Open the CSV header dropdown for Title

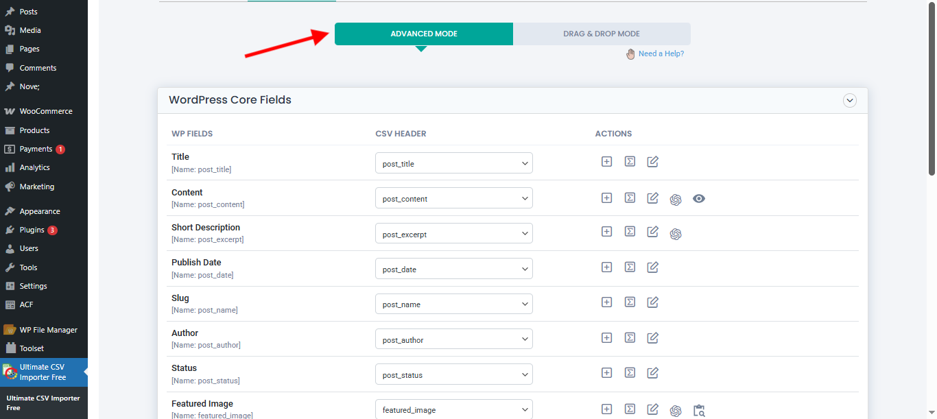(453, 163)
